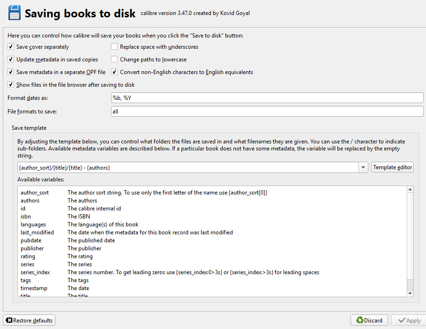Image resolution: width=426 pixels, height=329 pixels.
Task: Uncheck Save metadata in separate OPF file
Action: (11, 72)
